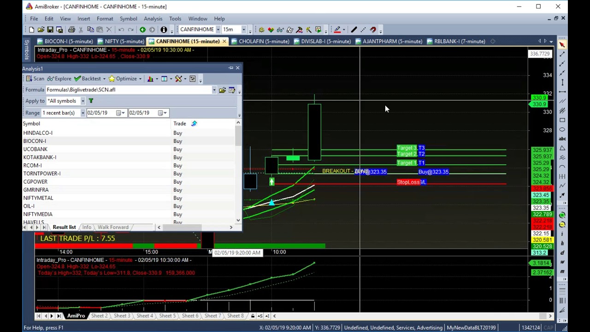Open parameters sliders icon in Analysis
Screen dimensions: 590x332
pyautogui.click(x=193, y=79)
